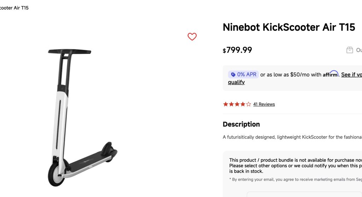The width and height of the screenshot is (362, 197).
Task: Click the futuristic KickScooter description text
Action: point(292,137)
